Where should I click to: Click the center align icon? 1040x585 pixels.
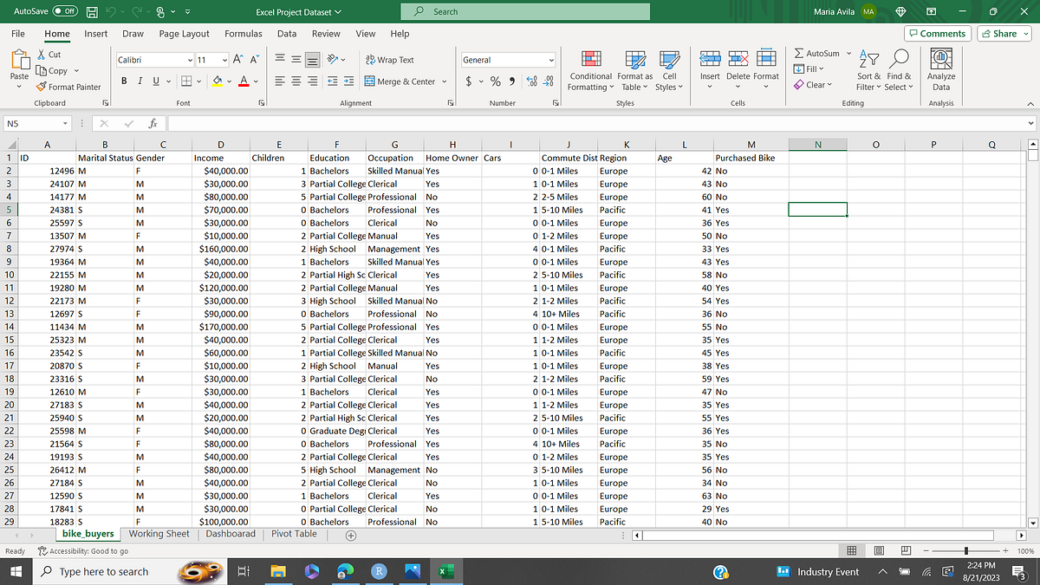[x=297, y=81]
